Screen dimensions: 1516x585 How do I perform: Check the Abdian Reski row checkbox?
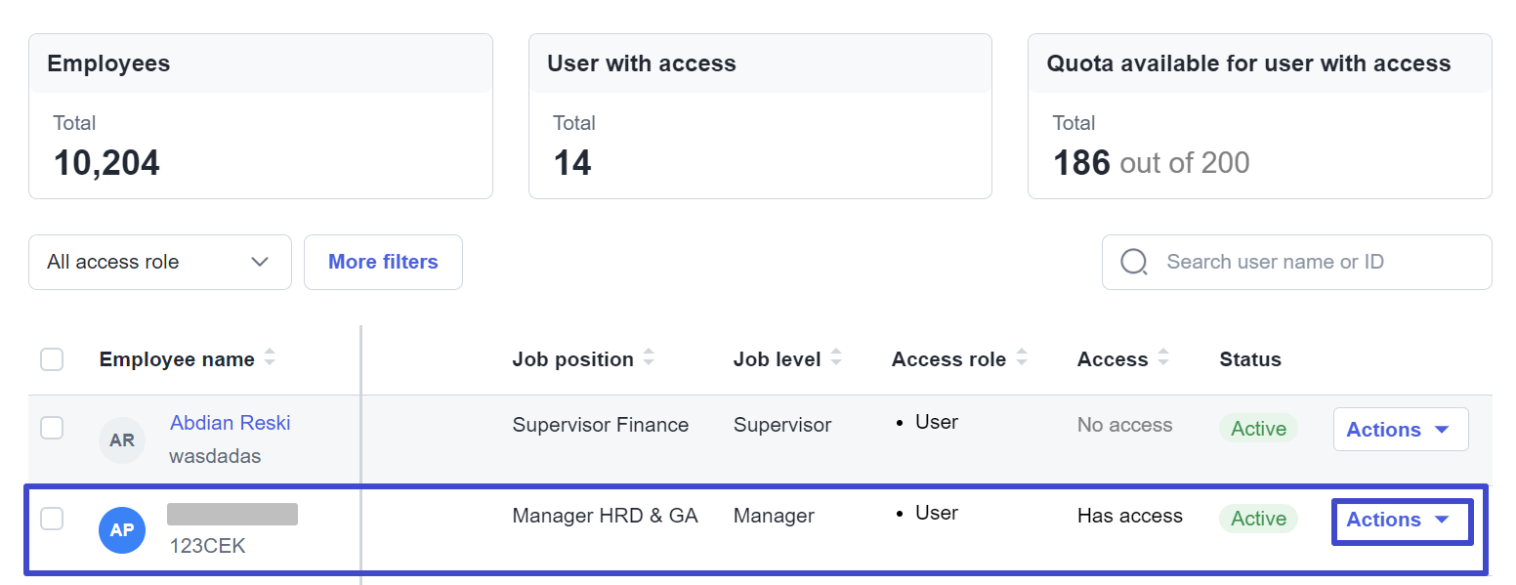52,428
